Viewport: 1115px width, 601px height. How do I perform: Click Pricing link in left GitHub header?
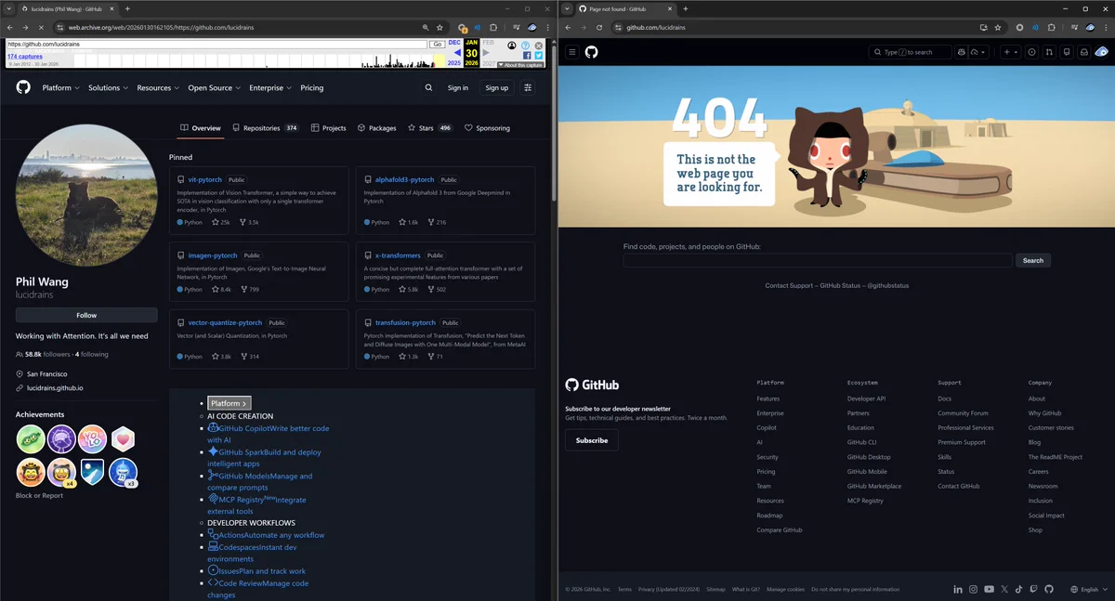coord(312,87)
